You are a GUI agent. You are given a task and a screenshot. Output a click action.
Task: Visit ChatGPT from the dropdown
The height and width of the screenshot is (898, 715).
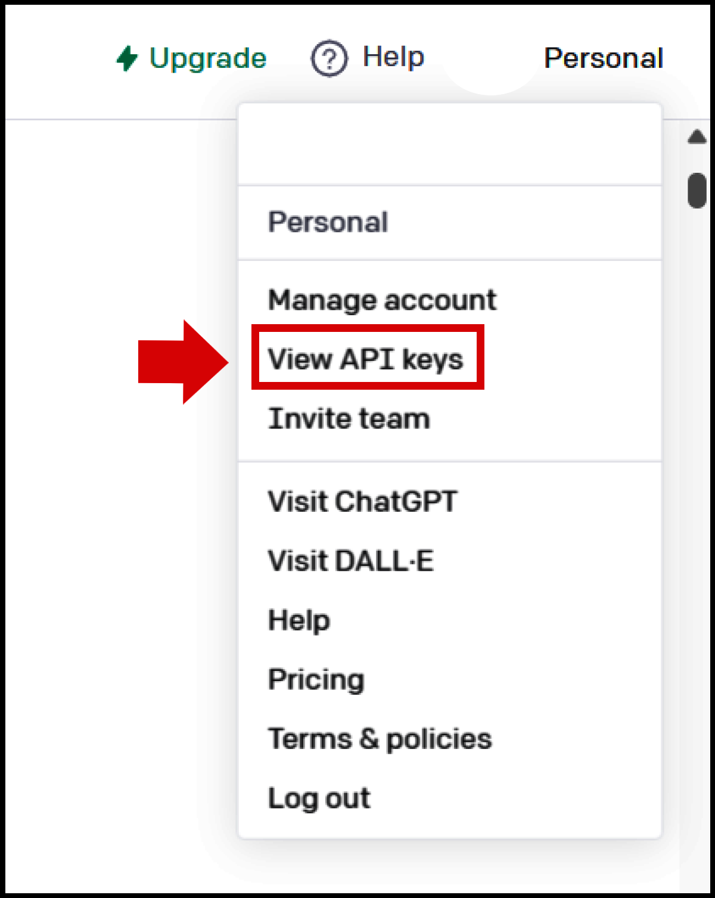click(362, 501)
